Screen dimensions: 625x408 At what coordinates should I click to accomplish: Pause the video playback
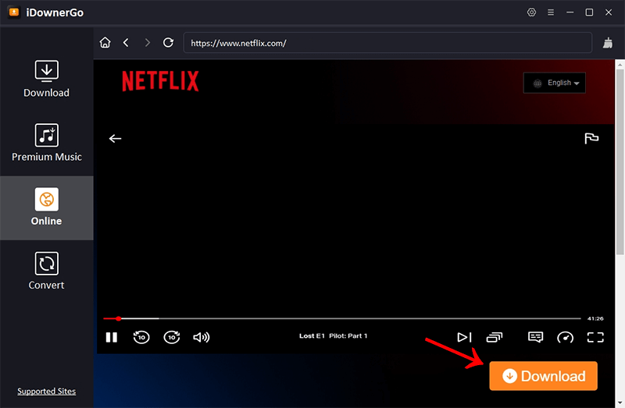tap(112, 337)
